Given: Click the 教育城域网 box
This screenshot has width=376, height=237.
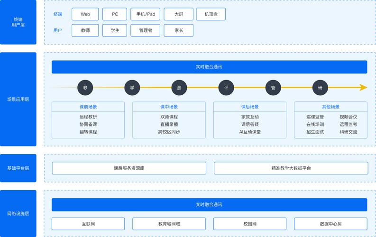Looking at the screenshot, I should pyautogui.click(x=169, y=224).
